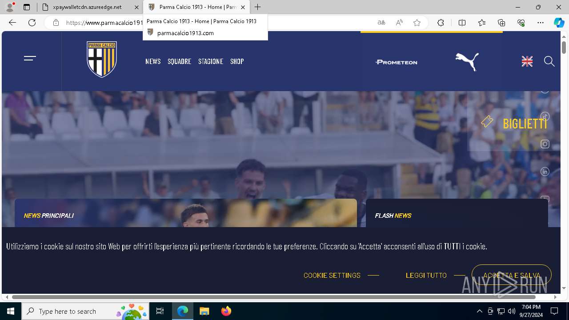
Task: Switch language via UK flag icon
Action: (x=527, y=62)
